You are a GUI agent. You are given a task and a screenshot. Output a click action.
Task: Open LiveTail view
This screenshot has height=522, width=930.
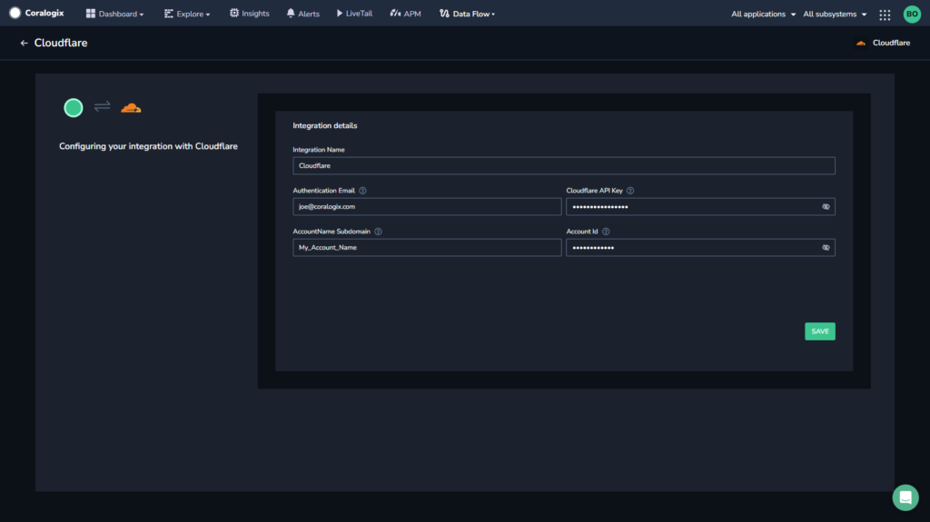click(x=354, y=14)
